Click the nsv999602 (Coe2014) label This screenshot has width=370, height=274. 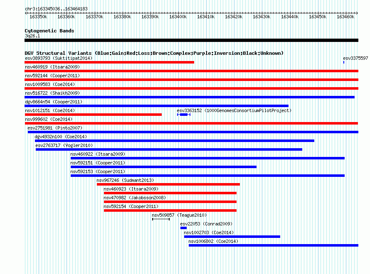(49, 119)
